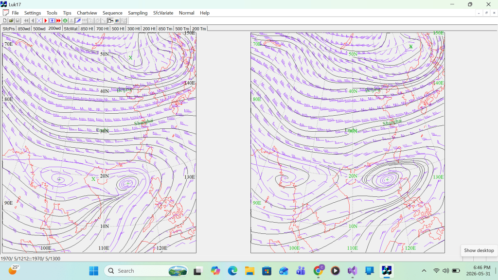Click the New document toolbar icon
The width and height of the screenshot is (498, 280).
tap(5, 20)
